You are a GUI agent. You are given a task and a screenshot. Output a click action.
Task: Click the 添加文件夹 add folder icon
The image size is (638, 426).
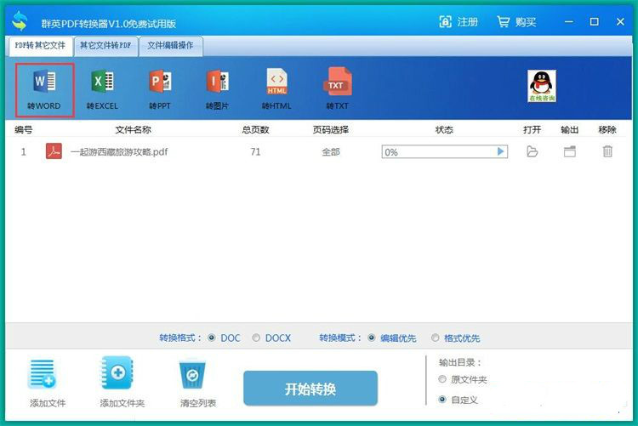[x=117, y=372]
